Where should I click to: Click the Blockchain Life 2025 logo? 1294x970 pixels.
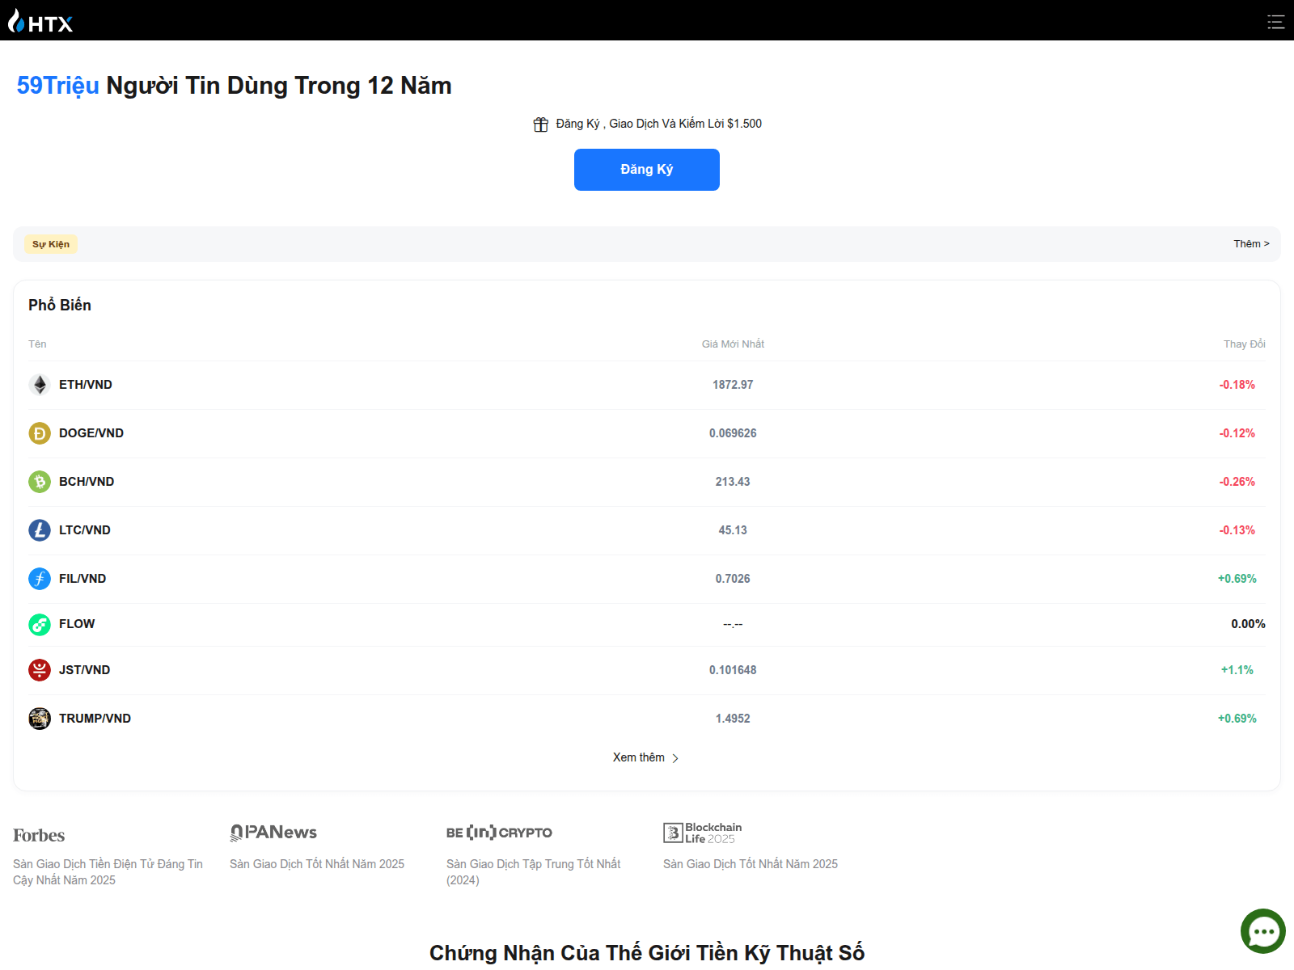click(x=702, y=833)
